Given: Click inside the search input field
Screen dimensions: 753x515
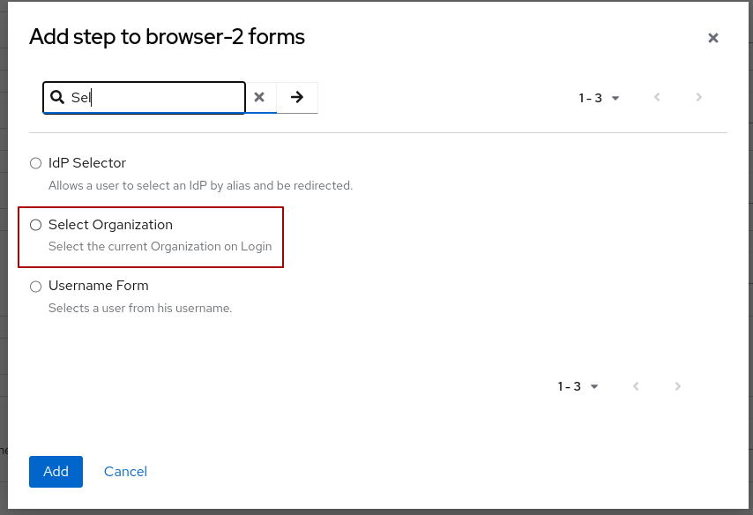Looking at the screenshot, I should [159, 97].
